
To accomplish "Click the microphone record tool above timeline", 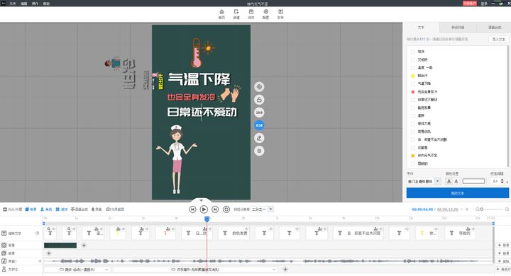I will click(97, 209).
